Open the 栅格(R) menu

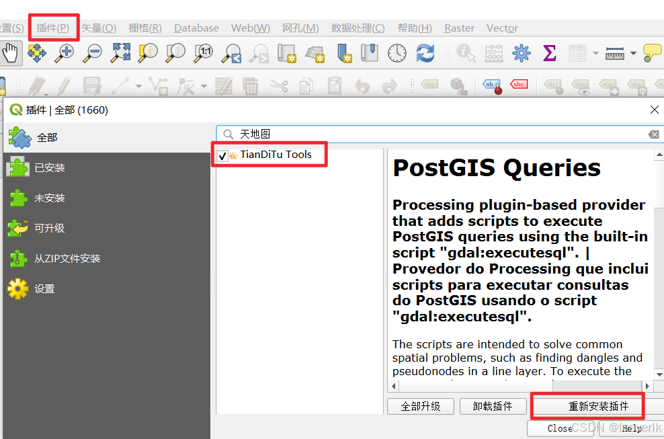pyautogui.click(x=144, y=28)
